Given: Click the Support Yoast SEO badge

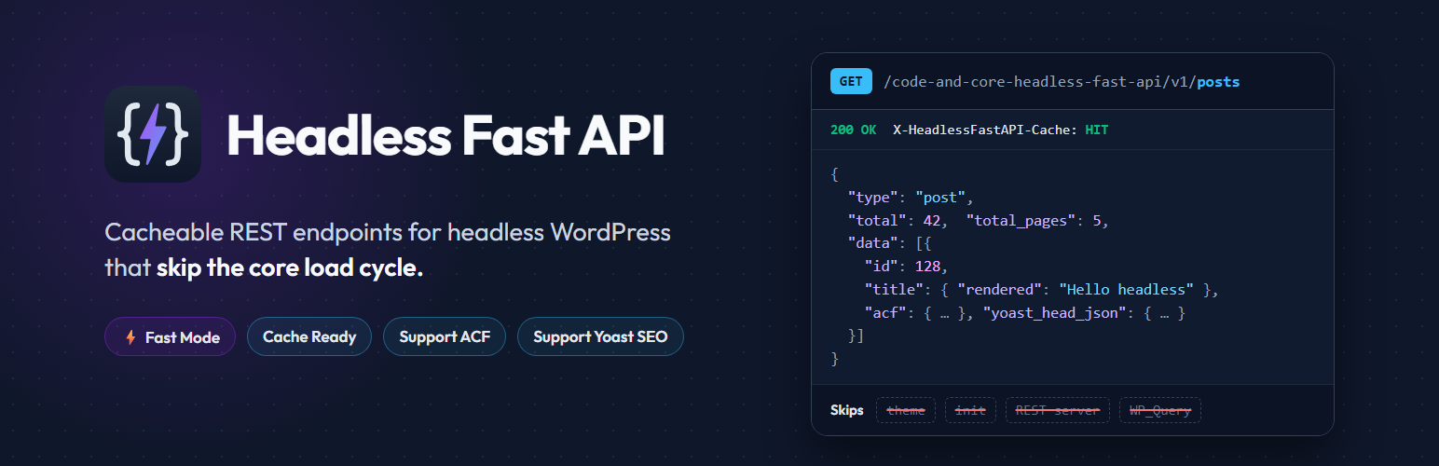Looking at the screenshot, I should tap(600, 336).
